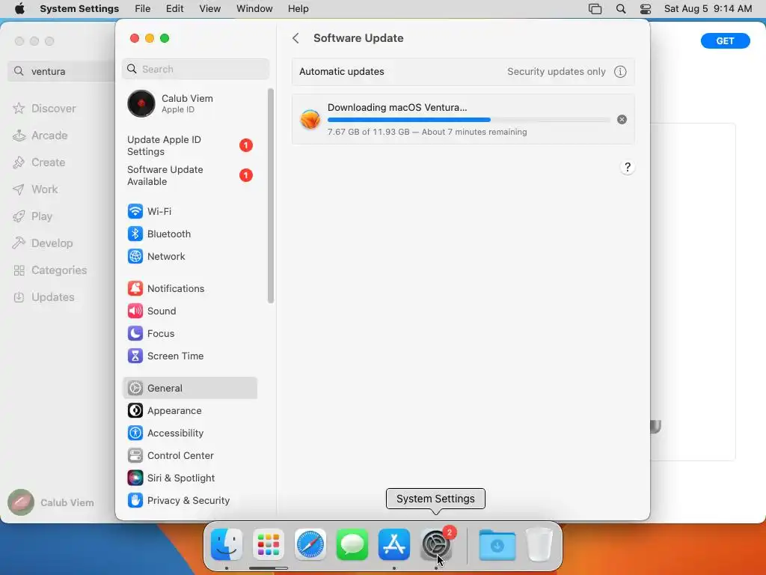Image resolution: width=766 pixels, height=575 pixels.
Task: Open Discover in App Store sidebar
Action: click(x=44, y=109)
